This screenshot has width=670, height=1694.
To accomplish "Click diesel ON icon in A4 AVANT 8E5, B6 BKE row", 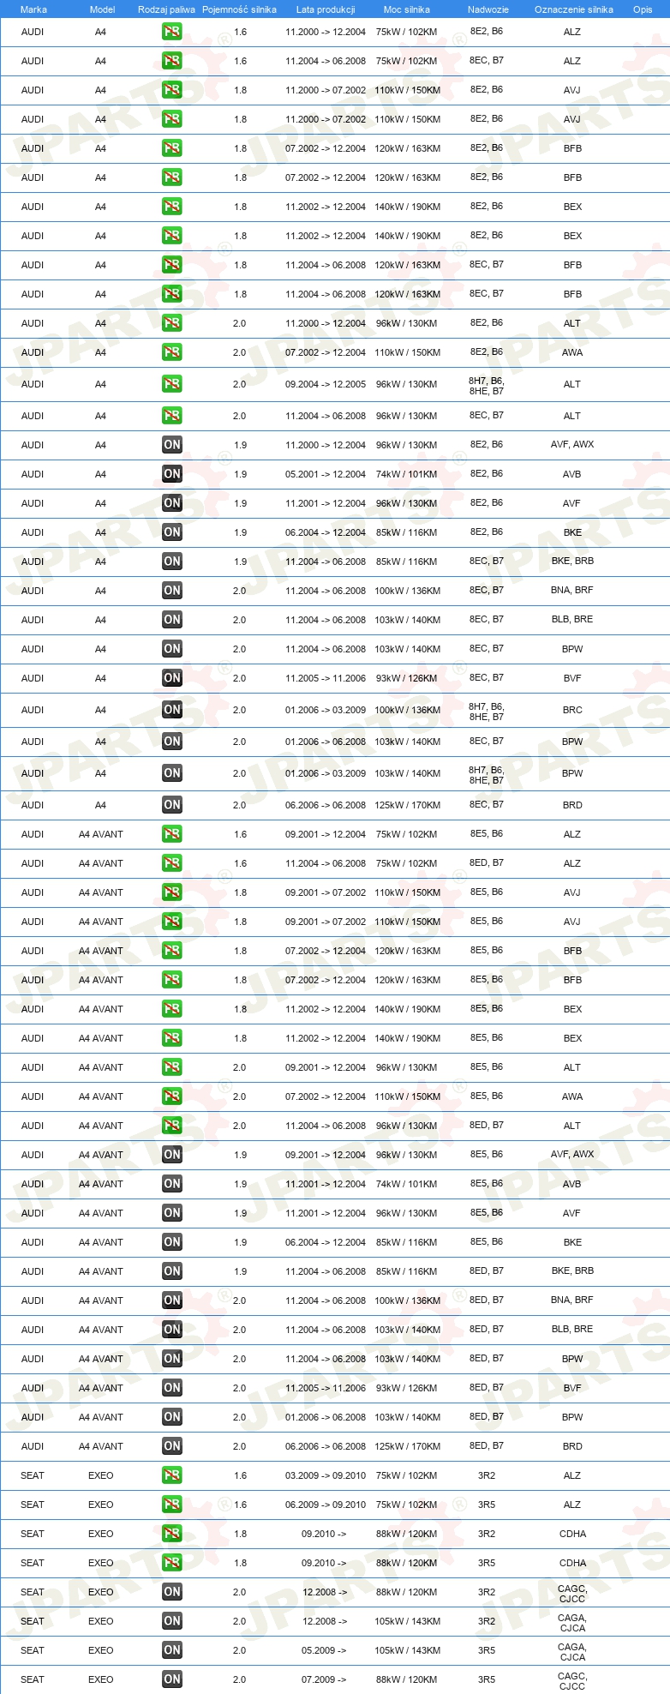I will pyautogui.click(x=172, y=1242).
